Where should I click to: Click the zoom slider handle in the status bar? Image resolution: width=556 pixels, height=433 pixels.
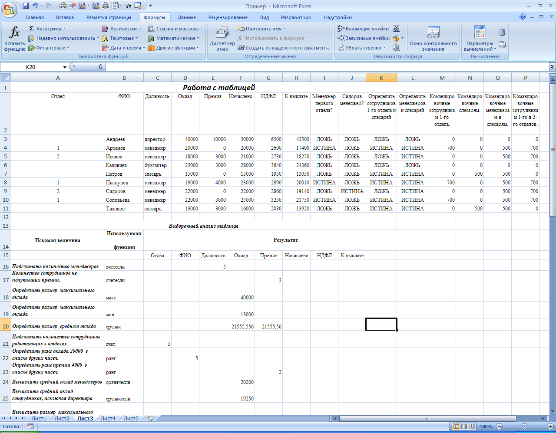pyautogui.click(x=525, y=426)
